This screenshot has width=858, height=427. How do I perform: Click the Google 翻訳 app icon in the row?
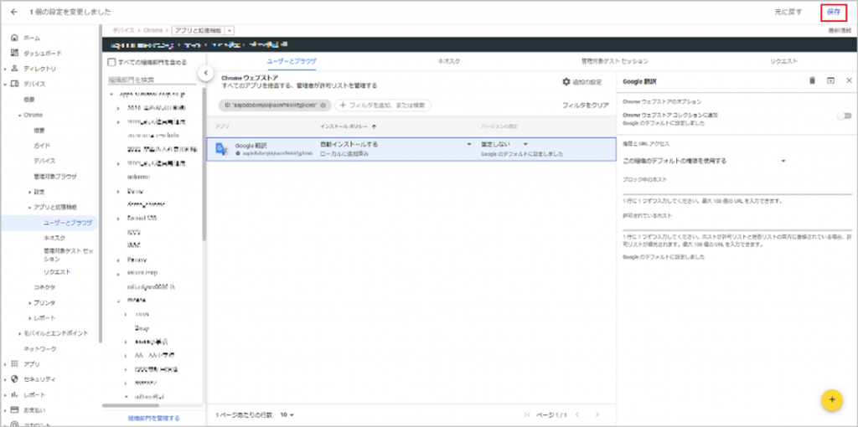(221, 149)
